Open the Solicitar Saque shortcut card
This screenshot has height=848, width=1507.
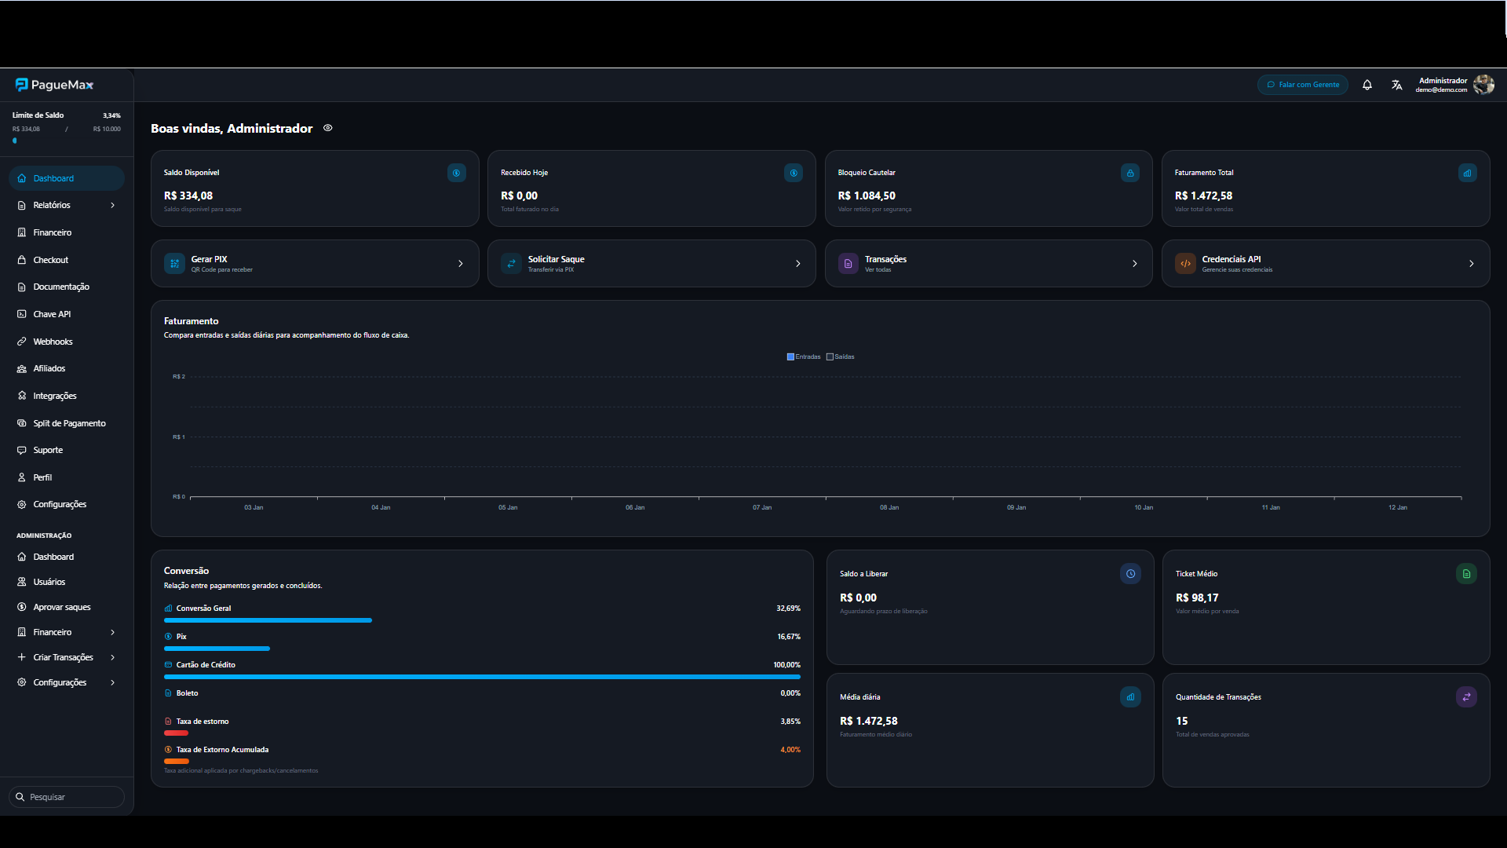coord(651,264)
